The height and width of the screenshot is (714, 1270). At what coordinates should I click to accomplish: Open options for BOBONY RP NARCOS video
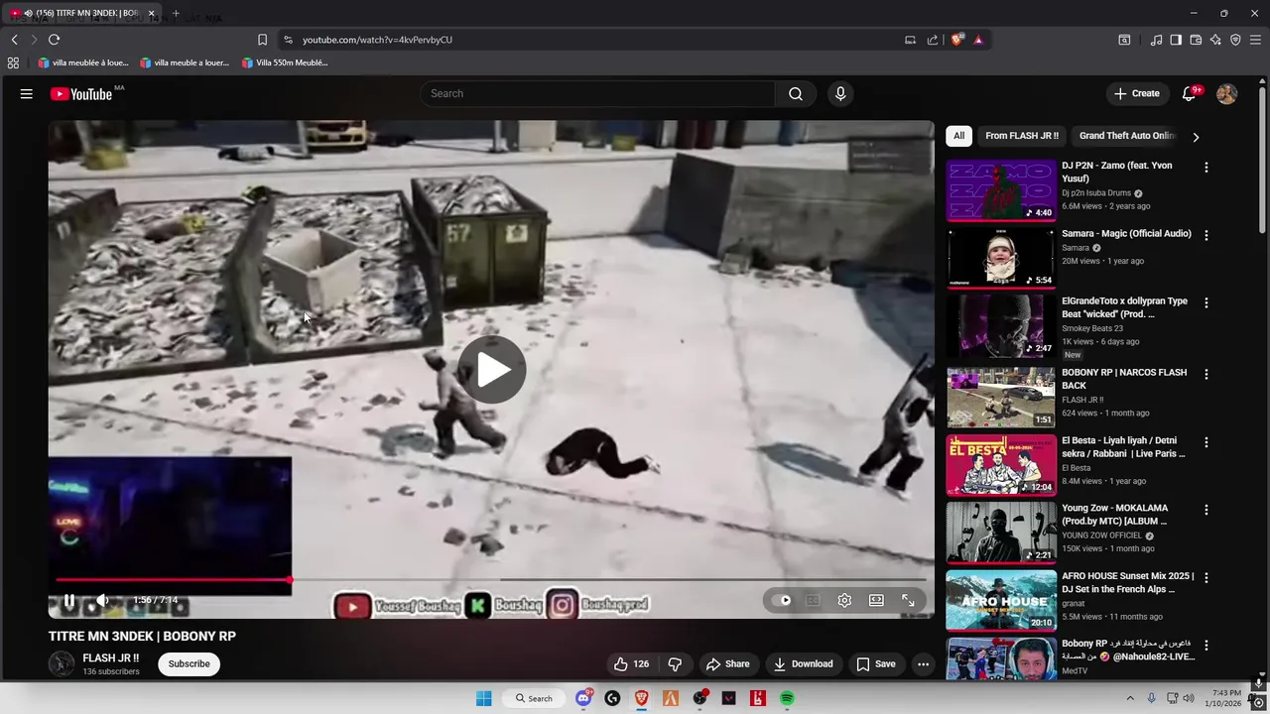click(x=1206, y=375)
